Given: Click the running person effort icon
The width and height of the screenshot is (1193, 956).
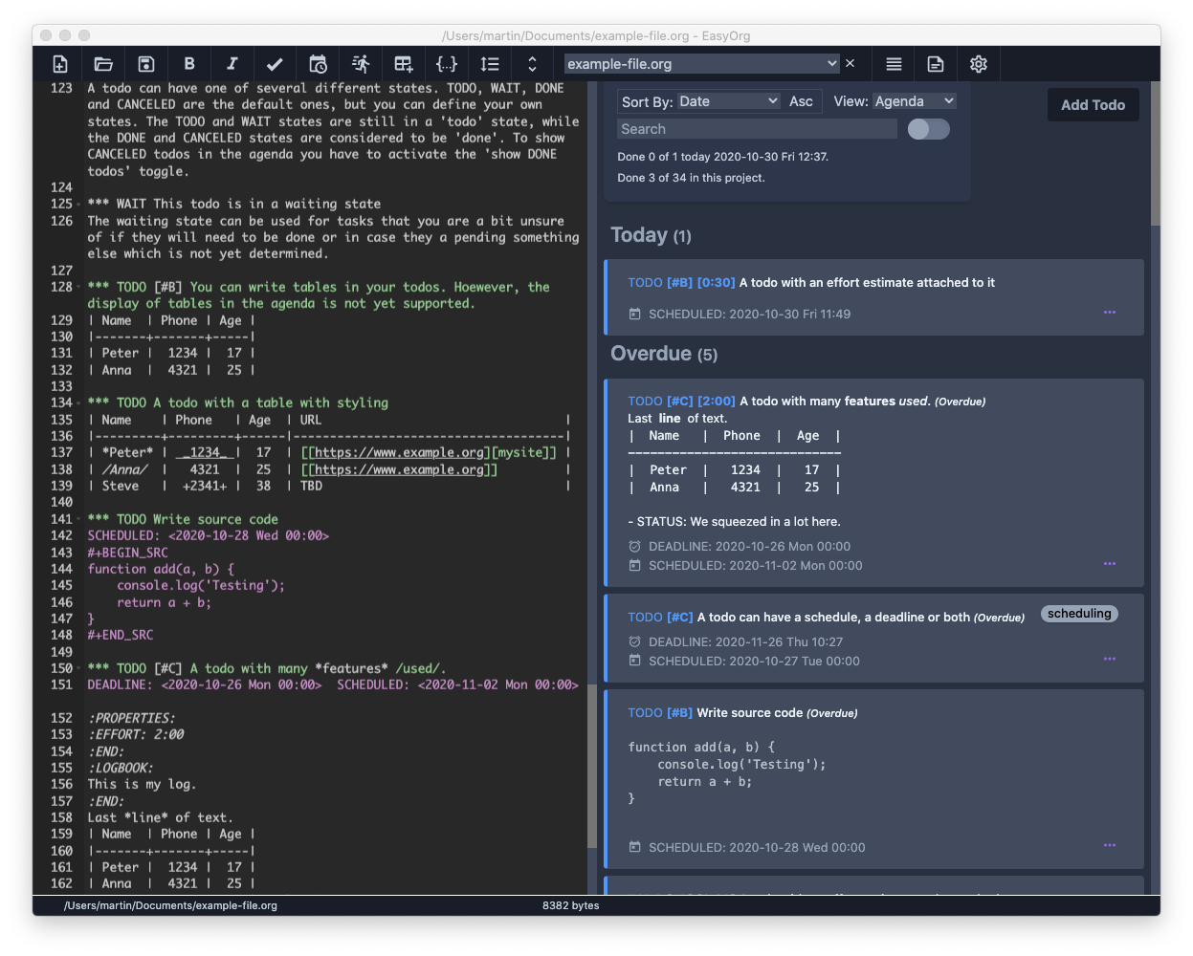Looking at the screenshot, I should (361, 63).
